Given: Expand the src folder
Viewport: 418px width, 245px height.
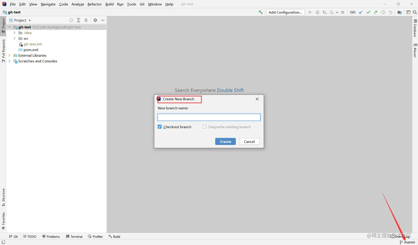Looking at the screenshot, I should (15, 38).
